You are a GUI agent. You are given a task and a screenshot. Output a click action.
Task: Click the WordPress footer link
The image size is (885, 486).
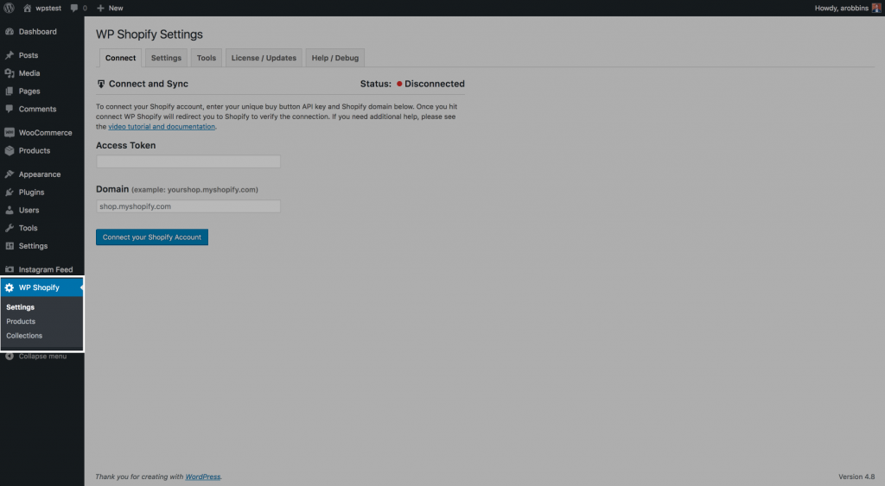(x=202, y=477)
